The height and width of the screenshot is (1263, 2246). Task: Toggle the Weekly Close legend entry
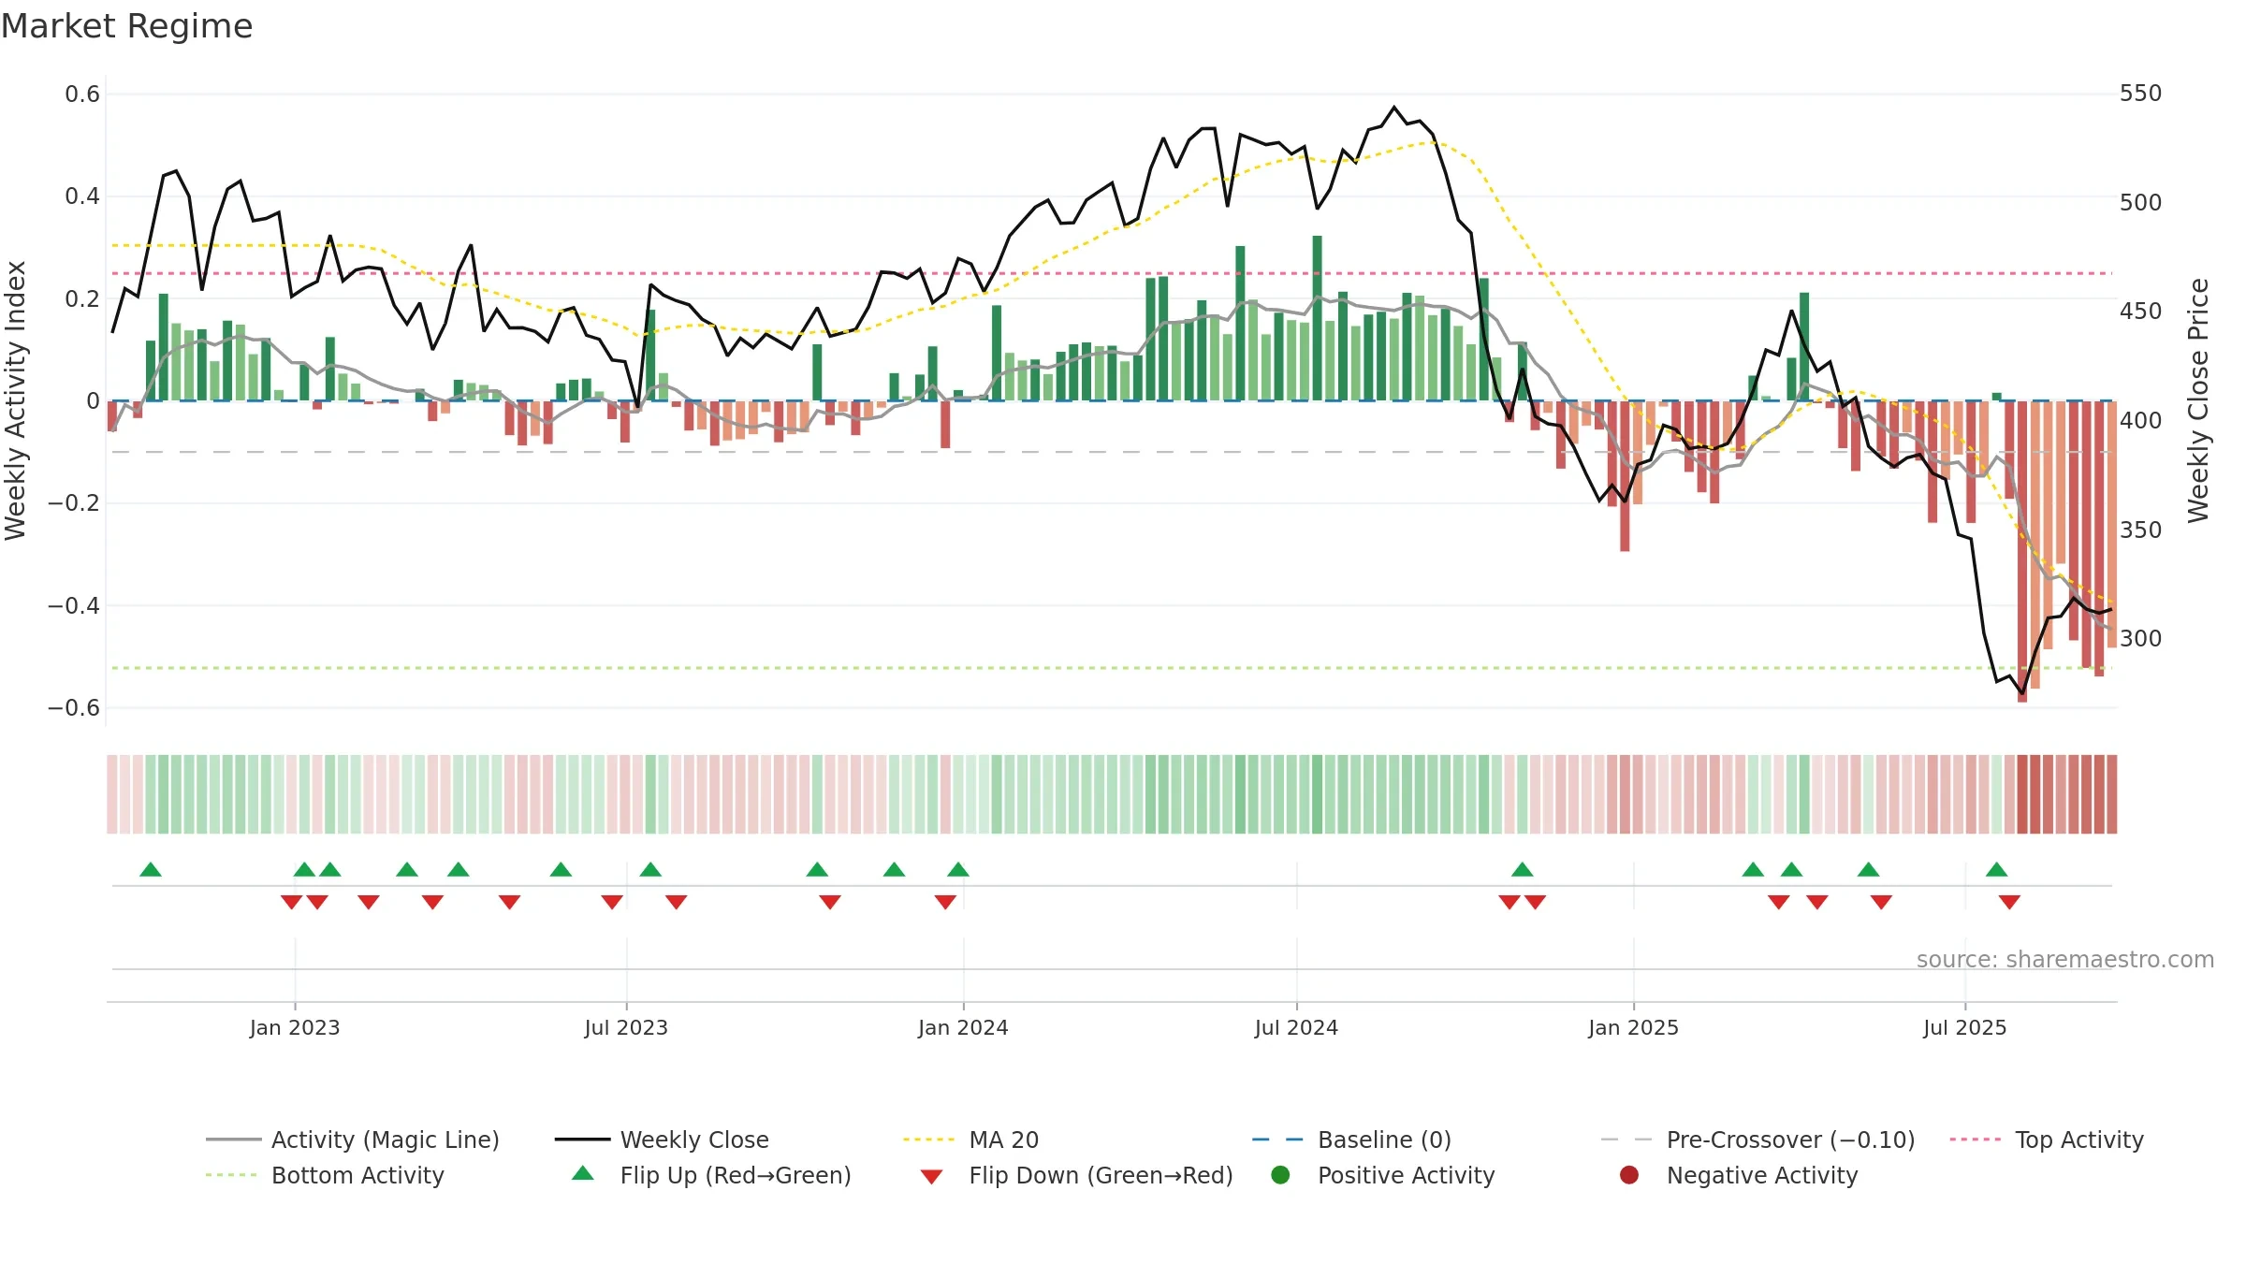pos(662,1140)
